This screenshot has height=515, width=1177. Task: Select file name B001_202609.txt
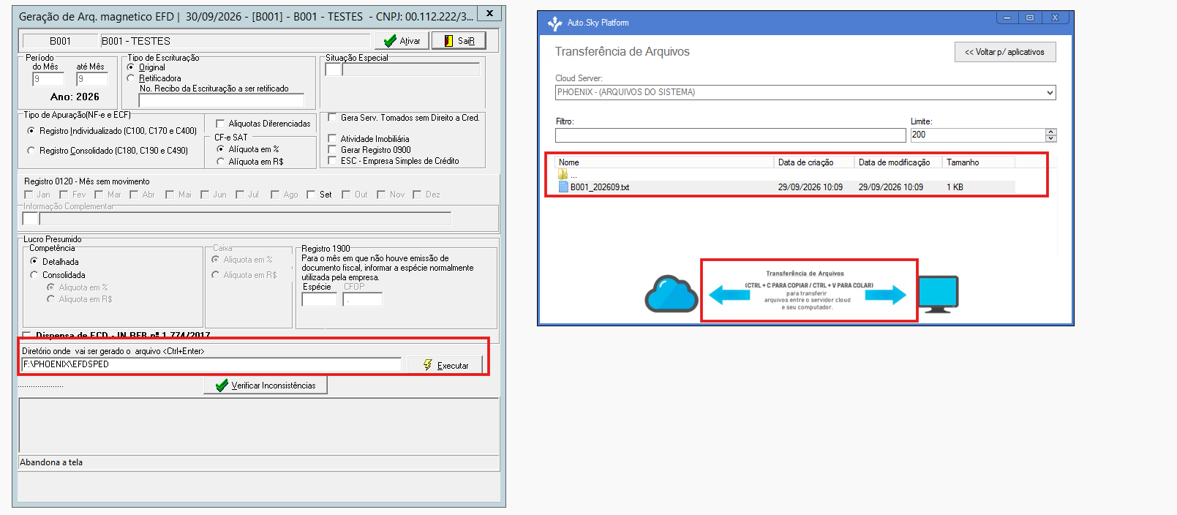click(x=600, y=187)
